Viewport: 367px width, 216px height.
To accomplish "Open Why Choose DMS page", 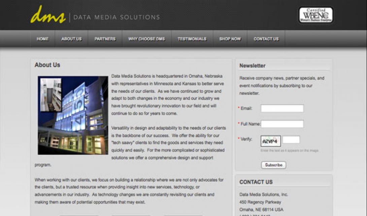I will click(146, 39).
